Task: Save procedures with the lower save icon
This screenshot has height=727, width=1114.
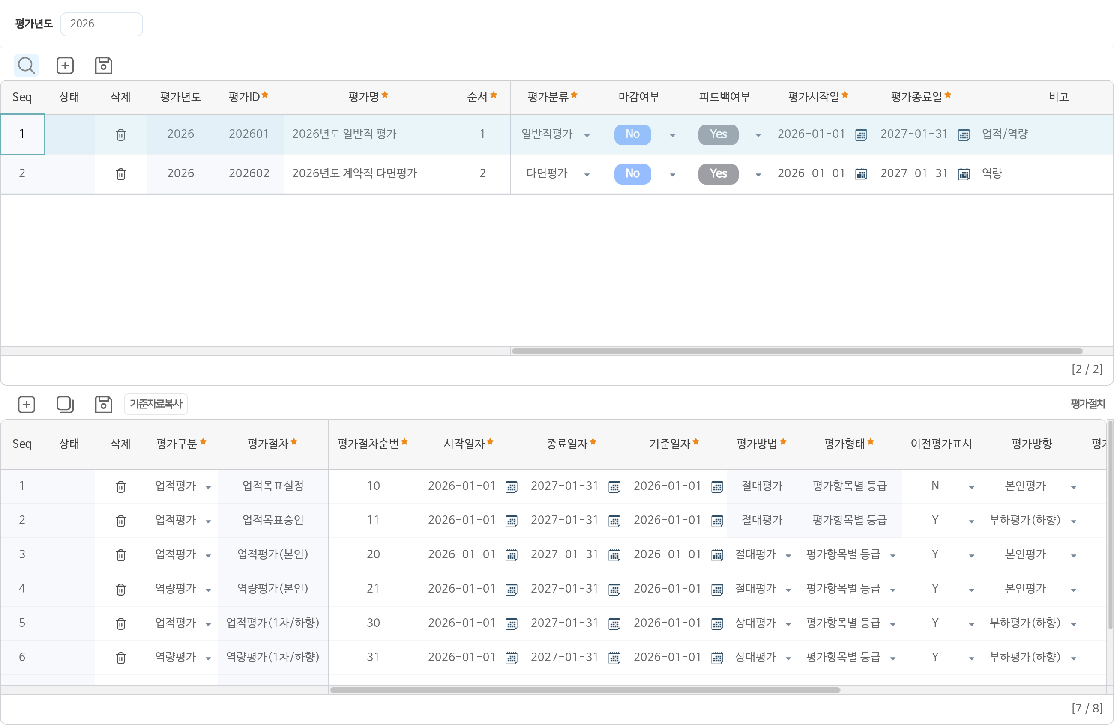Action: point(103,404)
